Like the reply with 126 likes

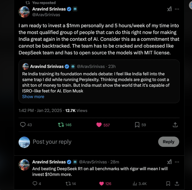[102, 183]
